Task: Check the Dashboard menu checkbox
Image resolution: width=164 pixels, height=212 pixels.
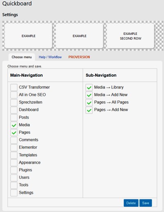Action: pyautogui.click(x=14, y=110)
